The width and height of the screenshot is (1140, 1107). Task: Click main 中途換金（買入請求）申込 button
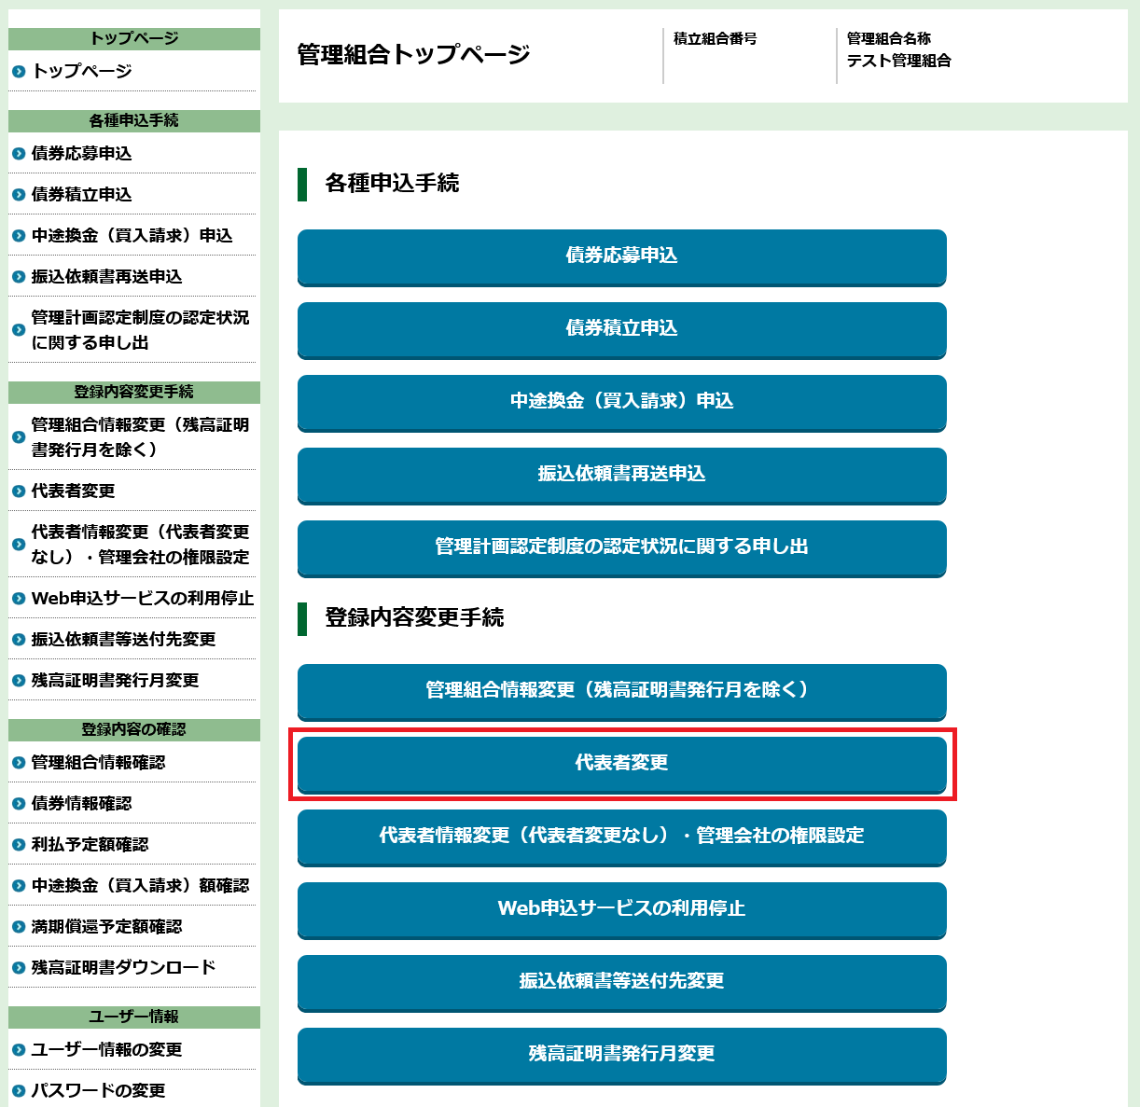[621, 402]
